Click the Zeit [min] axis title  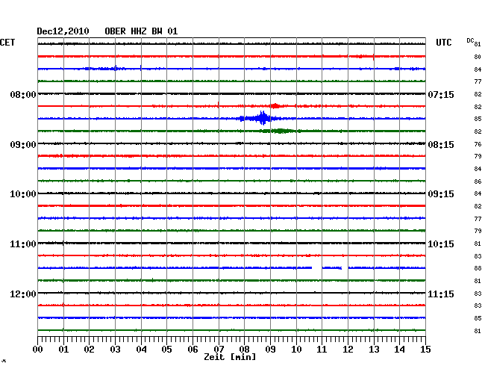click(230, 357)
